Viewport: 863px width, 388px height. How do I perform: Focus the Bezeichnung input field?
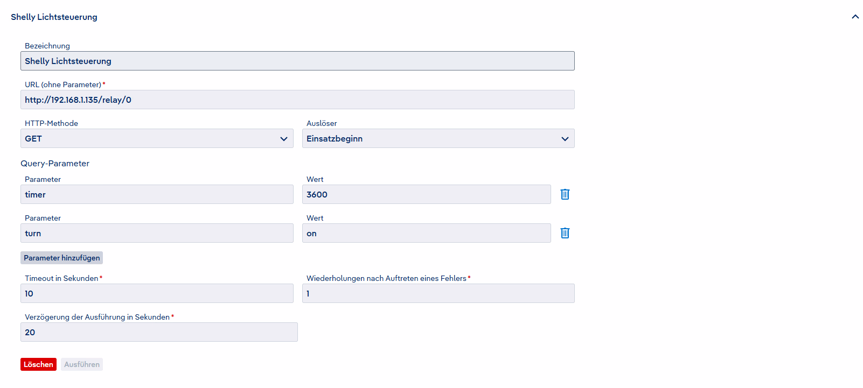[x=297, y=61]
